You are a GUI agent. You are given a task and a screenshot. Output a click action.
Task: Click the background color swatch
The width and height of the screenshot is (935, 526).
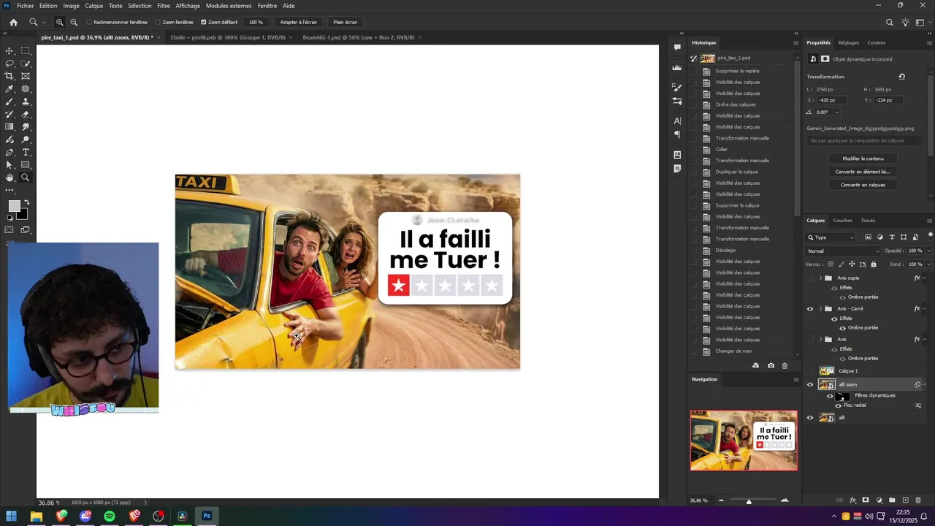(x=23, y=214)
